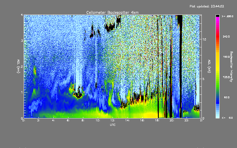
Task: Click the "AGL (kft)" right axis label
Action: 209,66
